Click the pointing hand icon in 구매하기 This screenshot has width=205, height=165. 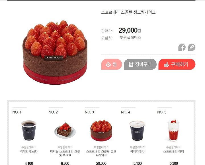coord(167,64)
